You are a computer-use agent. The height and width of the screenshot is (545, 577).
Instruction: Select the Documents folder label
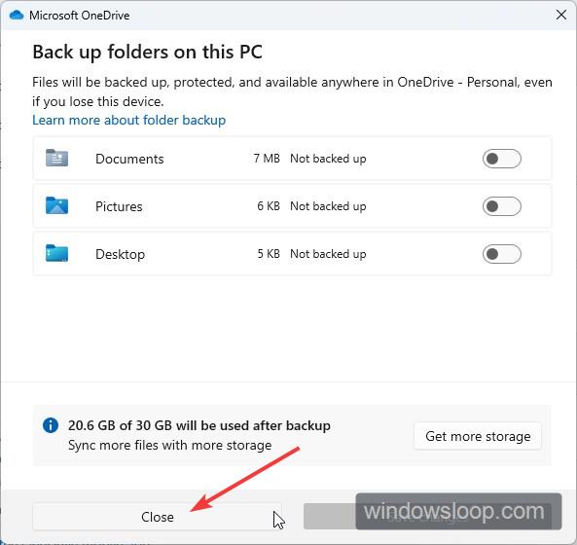pos(129,159)
